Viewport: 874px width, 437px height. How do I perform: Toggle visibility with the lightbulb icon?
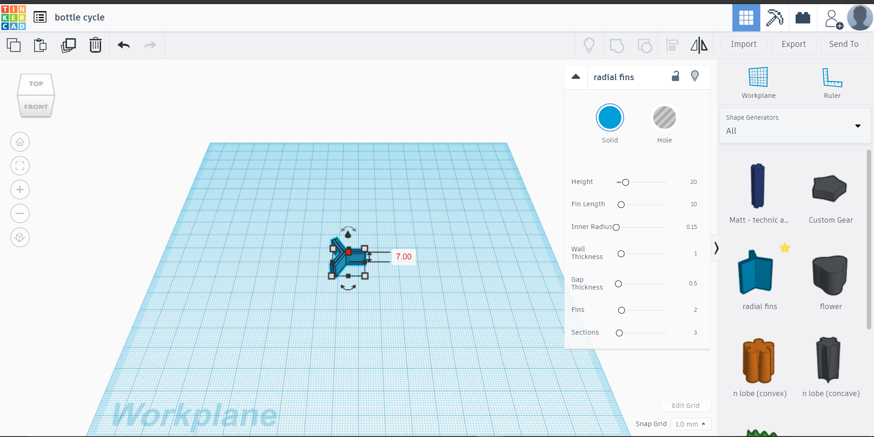point(695,76)
